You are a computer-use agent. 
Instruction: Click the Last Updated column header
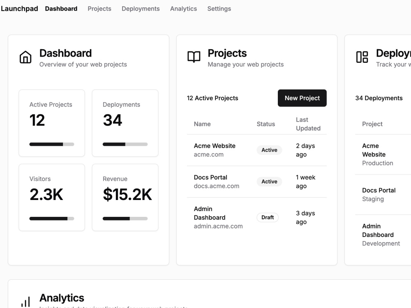click(308, 124)
